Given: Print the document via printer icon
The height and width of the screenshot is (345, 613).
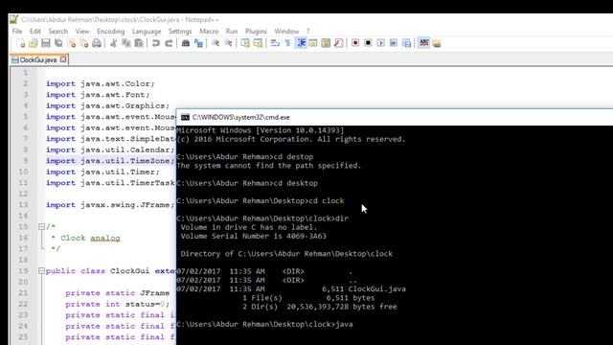Looking at the screenshot, I should click(x=97, y=43).
